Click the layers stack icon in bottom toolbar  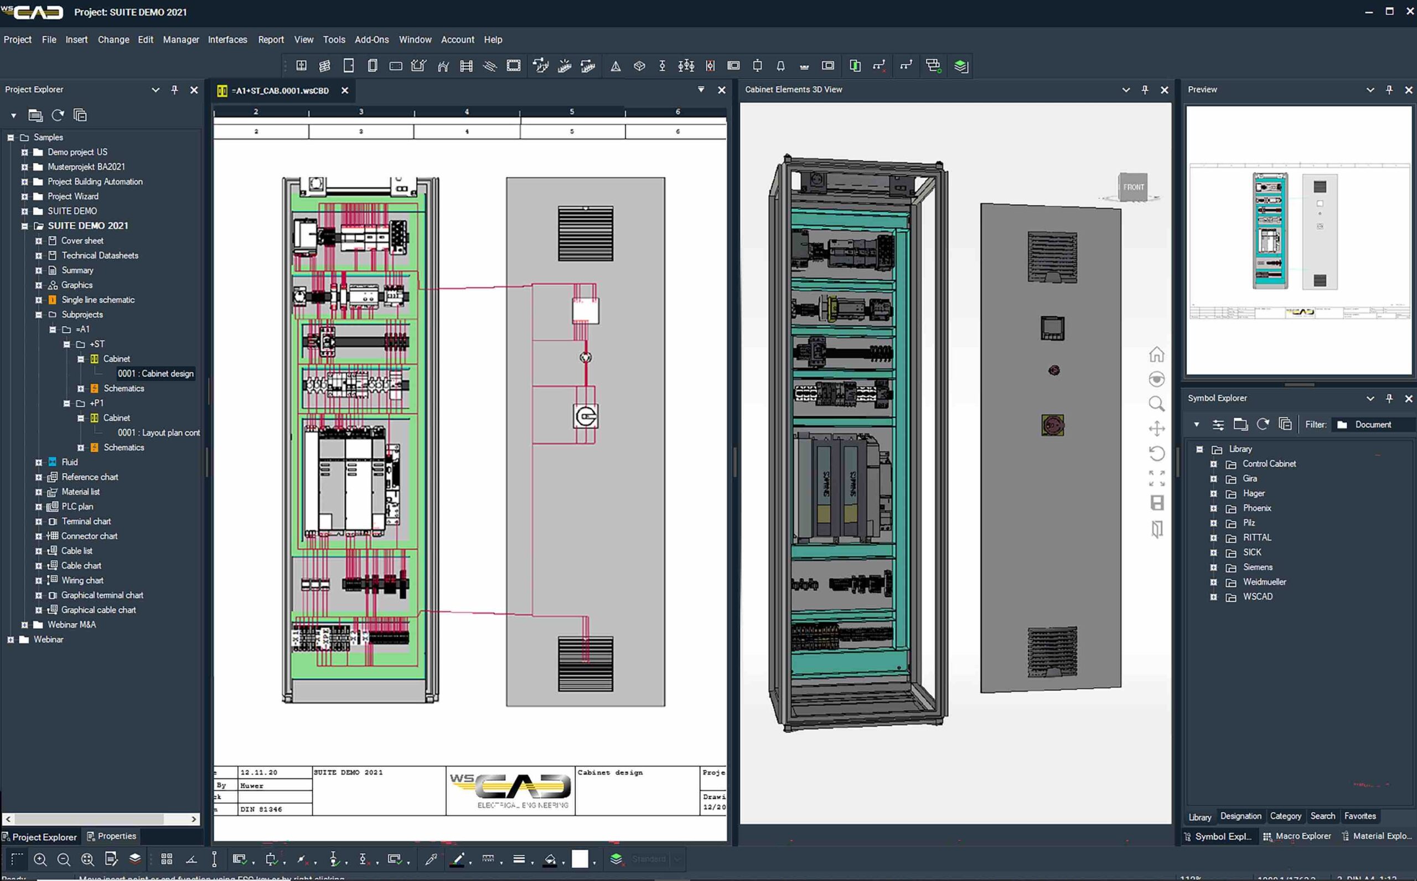135,858
